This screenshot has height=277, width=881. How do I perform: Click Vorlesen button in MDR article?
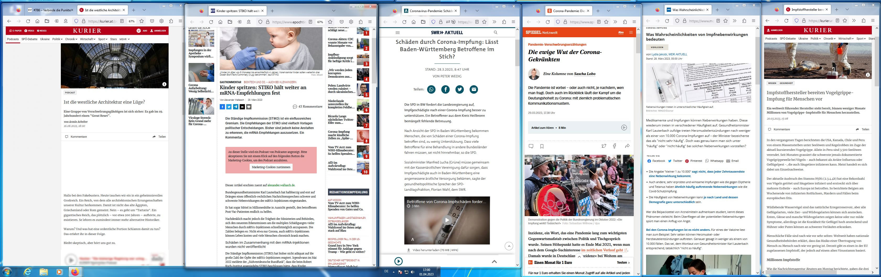pyautogui.click(x=657, y=47)
